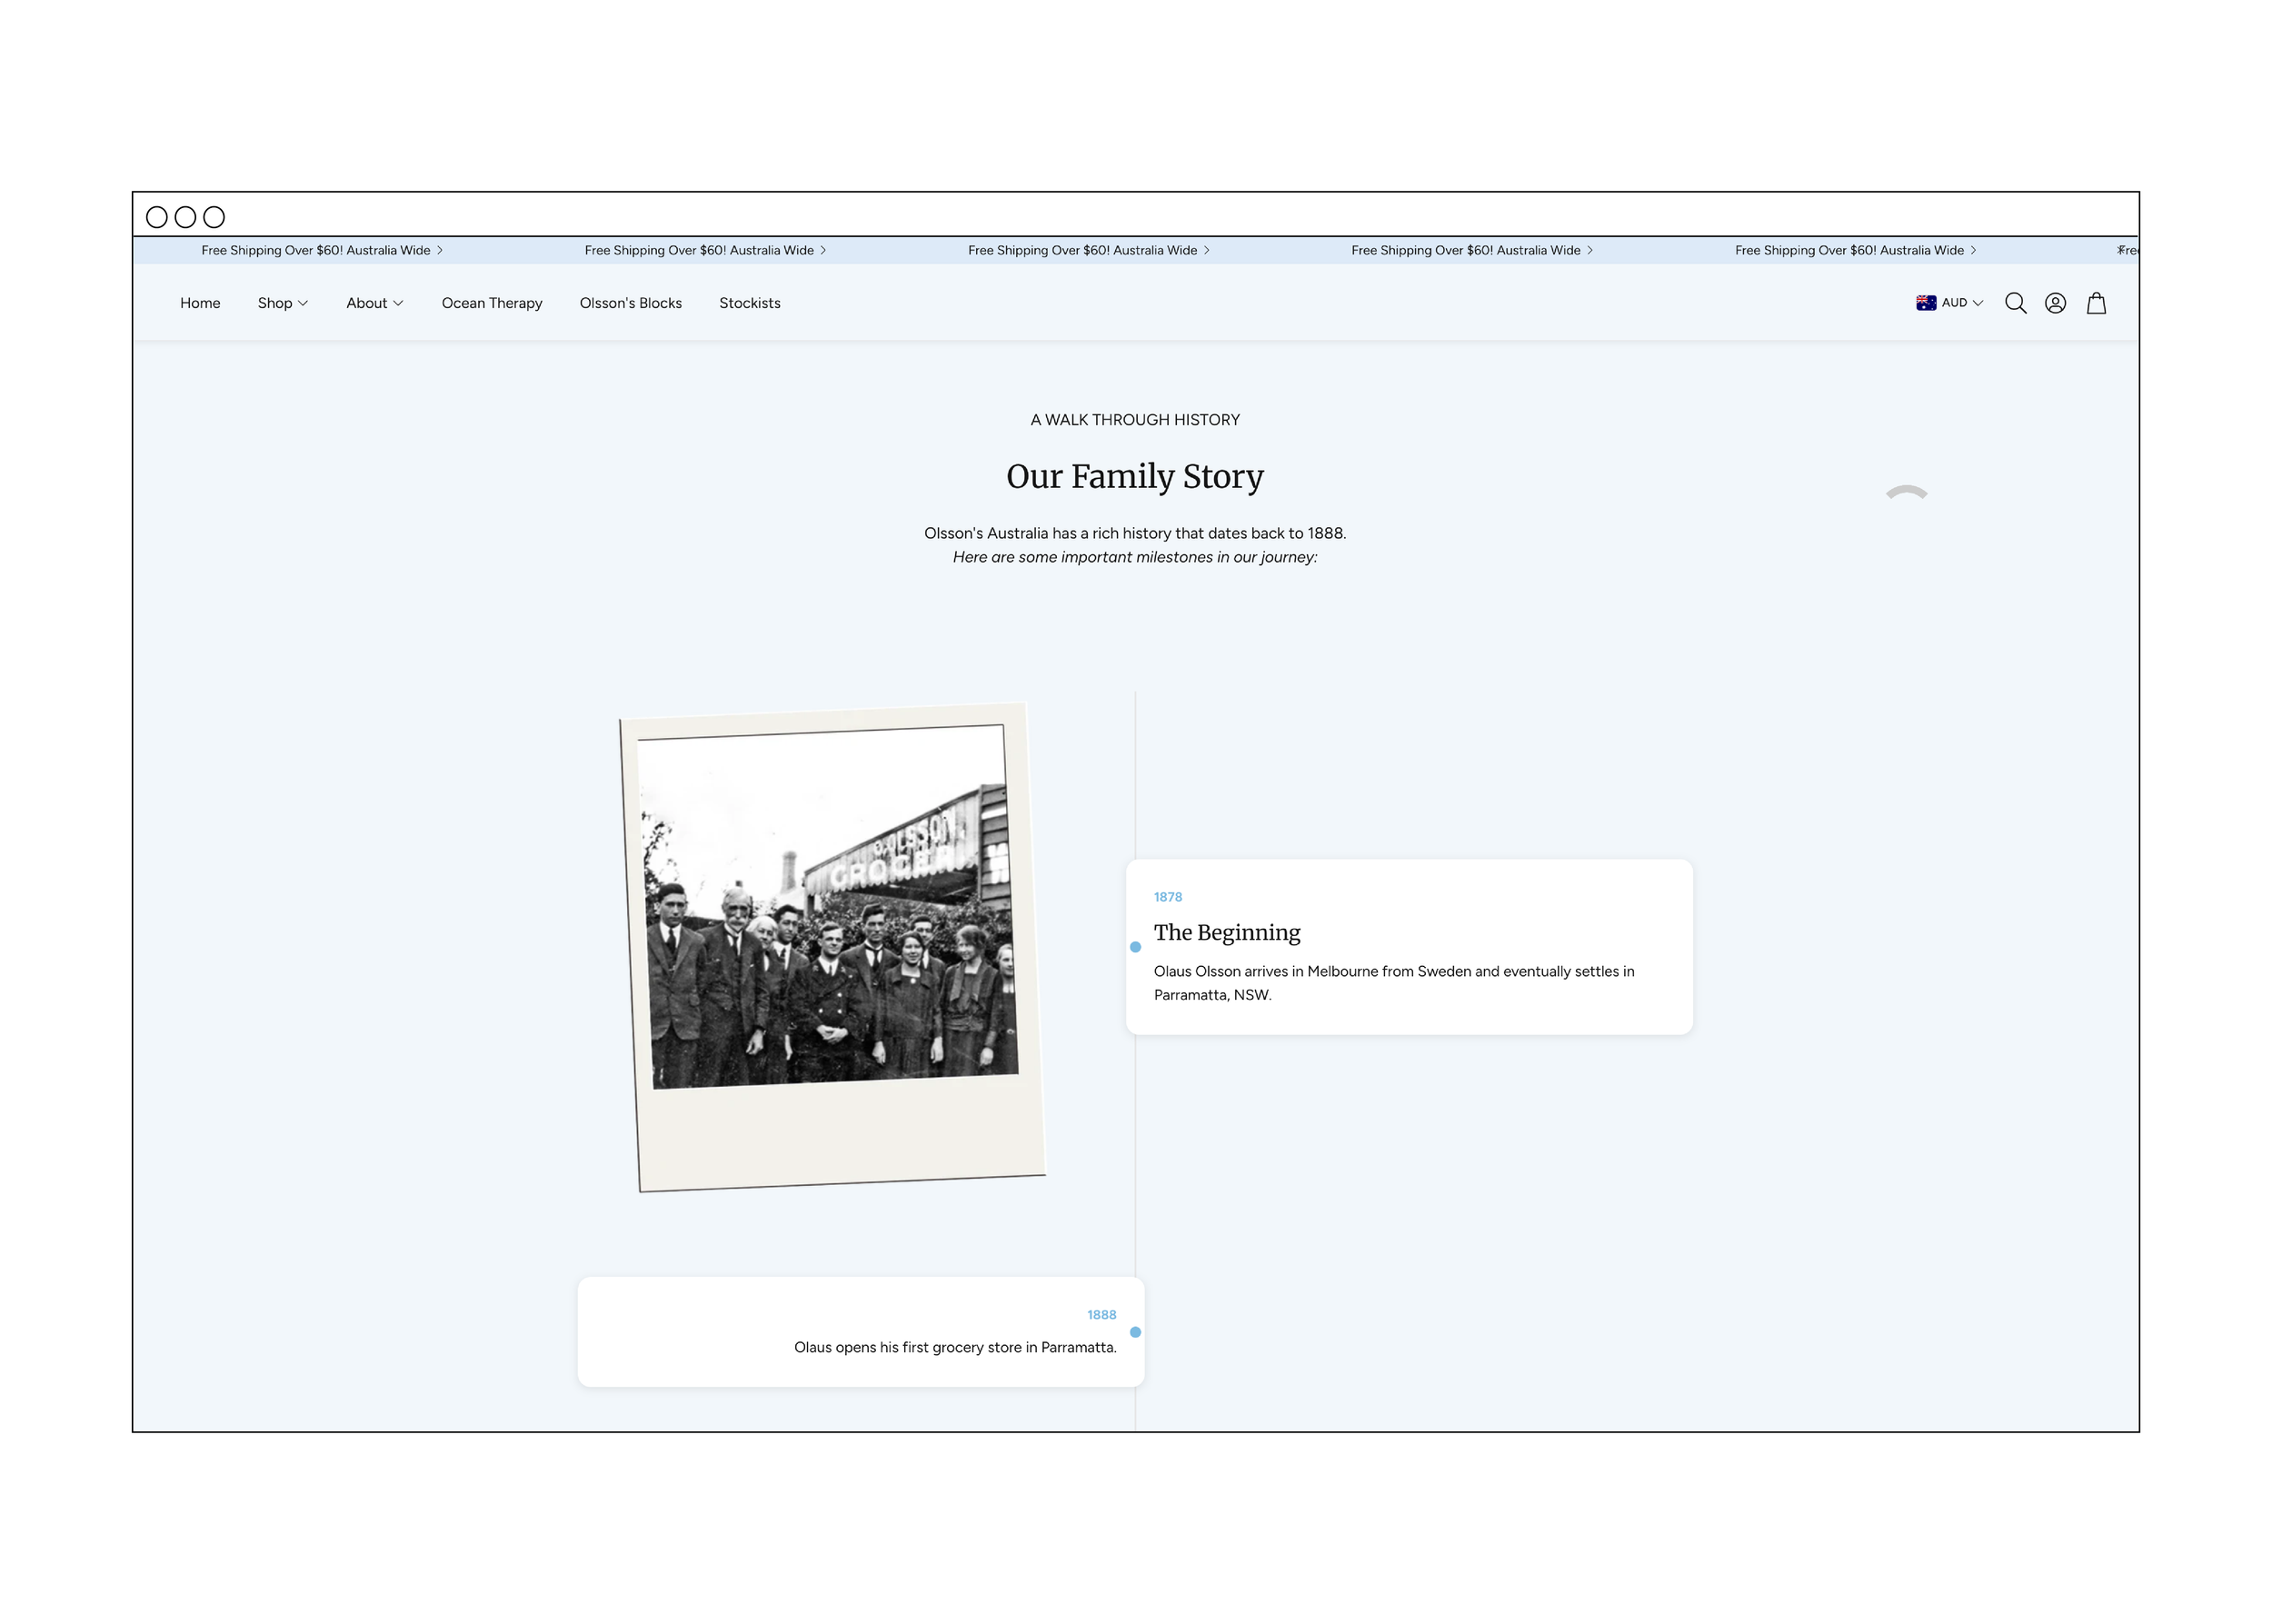Open the Ocean Therapy navigation item
Image resolution: width=2272 pixels, height=1624 pixels.
tap(492, 303)
